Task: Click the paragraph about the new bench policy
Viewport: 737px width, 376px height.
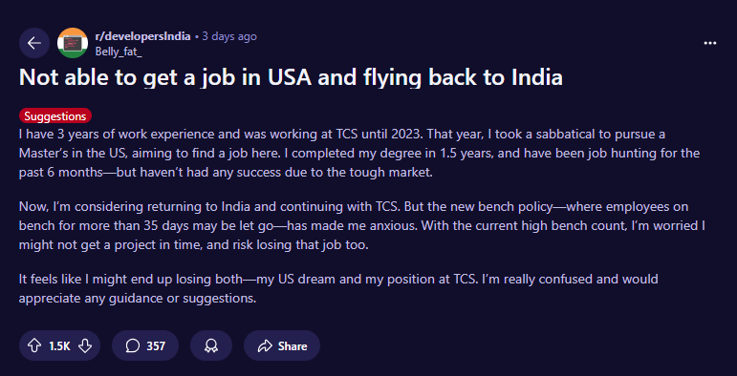Action: click(x=362, y=226)
